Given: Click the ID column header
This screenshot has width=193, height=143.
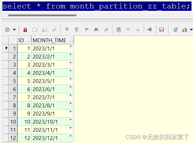Looking at the screenshot, I should 24,40.
